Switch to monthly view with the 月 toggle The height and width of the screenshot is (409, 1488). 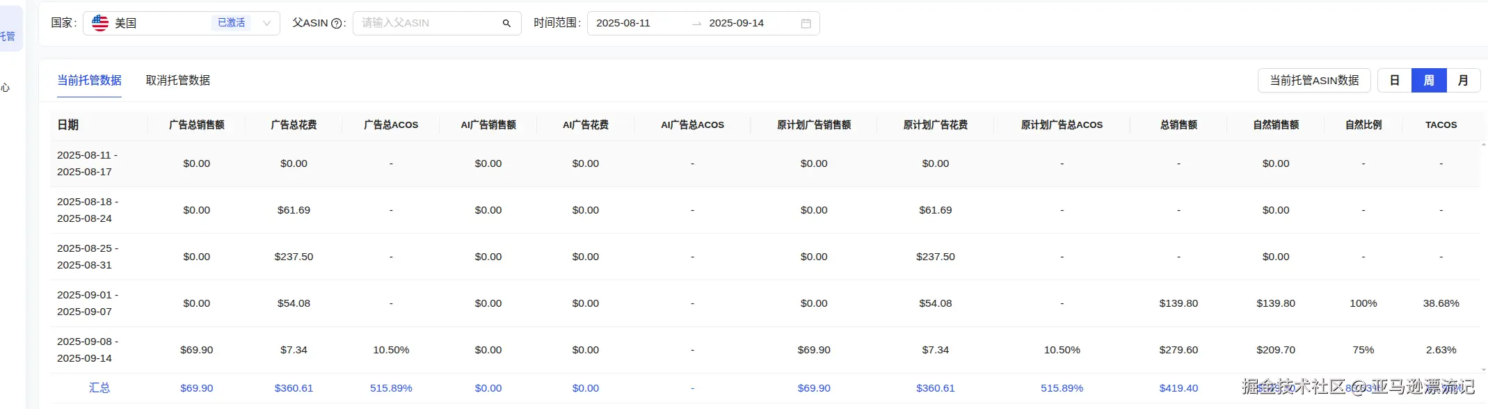coord(1463,81)
